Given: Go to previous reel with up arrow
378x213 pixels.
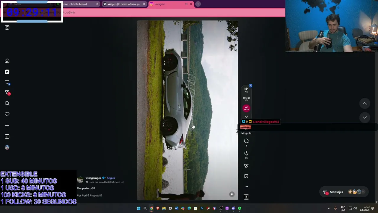Looking at the screenshot, I should point(365,104).
